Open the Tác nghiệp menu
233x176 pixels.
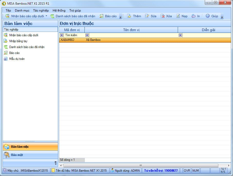click(41, 10)
